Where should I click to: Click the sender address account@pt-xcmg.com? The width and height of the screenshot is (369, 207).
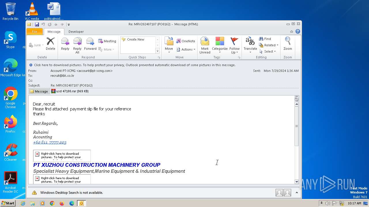click(95, 71)
